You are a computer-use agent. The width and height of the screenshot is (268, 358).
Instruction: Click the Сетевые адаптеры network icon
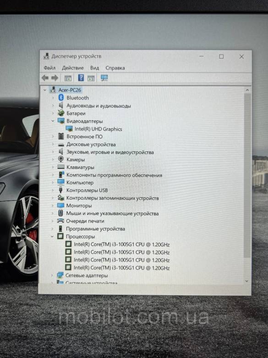[x=60, y=275]
